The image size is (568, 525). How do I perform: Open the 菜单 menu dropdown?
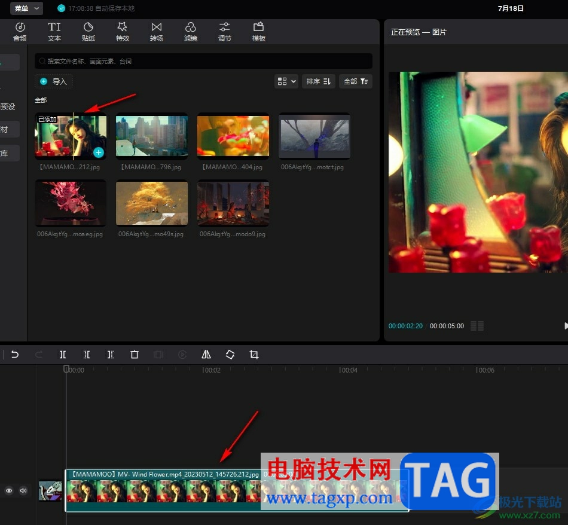[26, 8]
